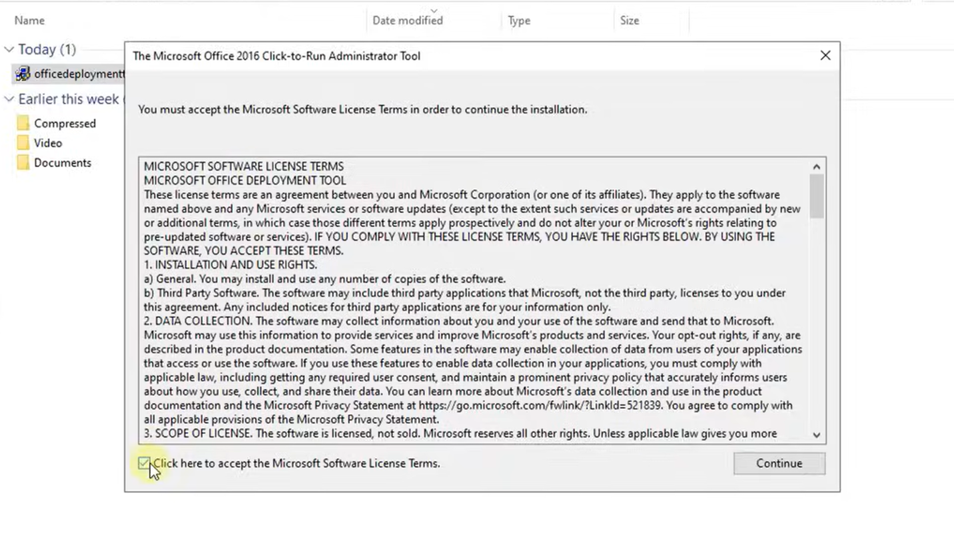
Task: Sort files by the Type column
Action: [x=519, y=21]
